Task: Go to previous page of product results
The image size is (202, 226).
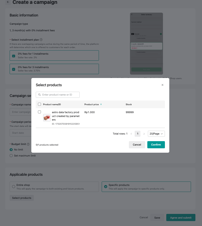Action: tap(131, 134)
